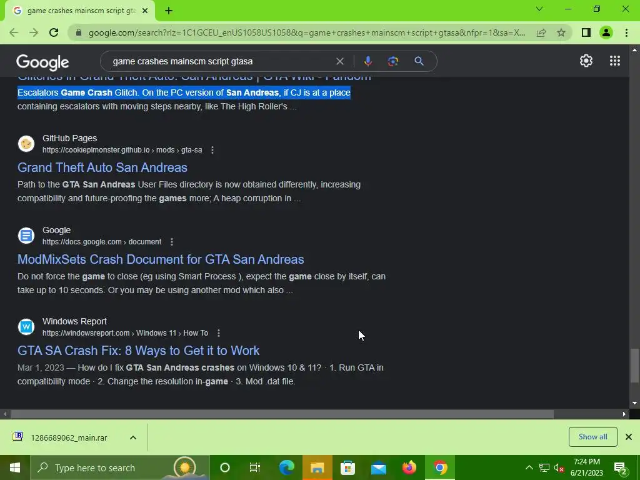
Task: Click the scroll-up arrow of the page
Action: pos(634,50)
